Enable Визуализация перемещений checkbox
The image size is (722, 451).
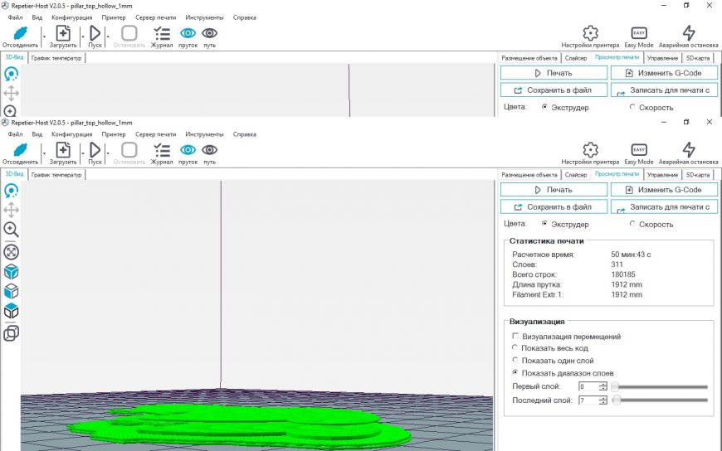coord(515,336)
